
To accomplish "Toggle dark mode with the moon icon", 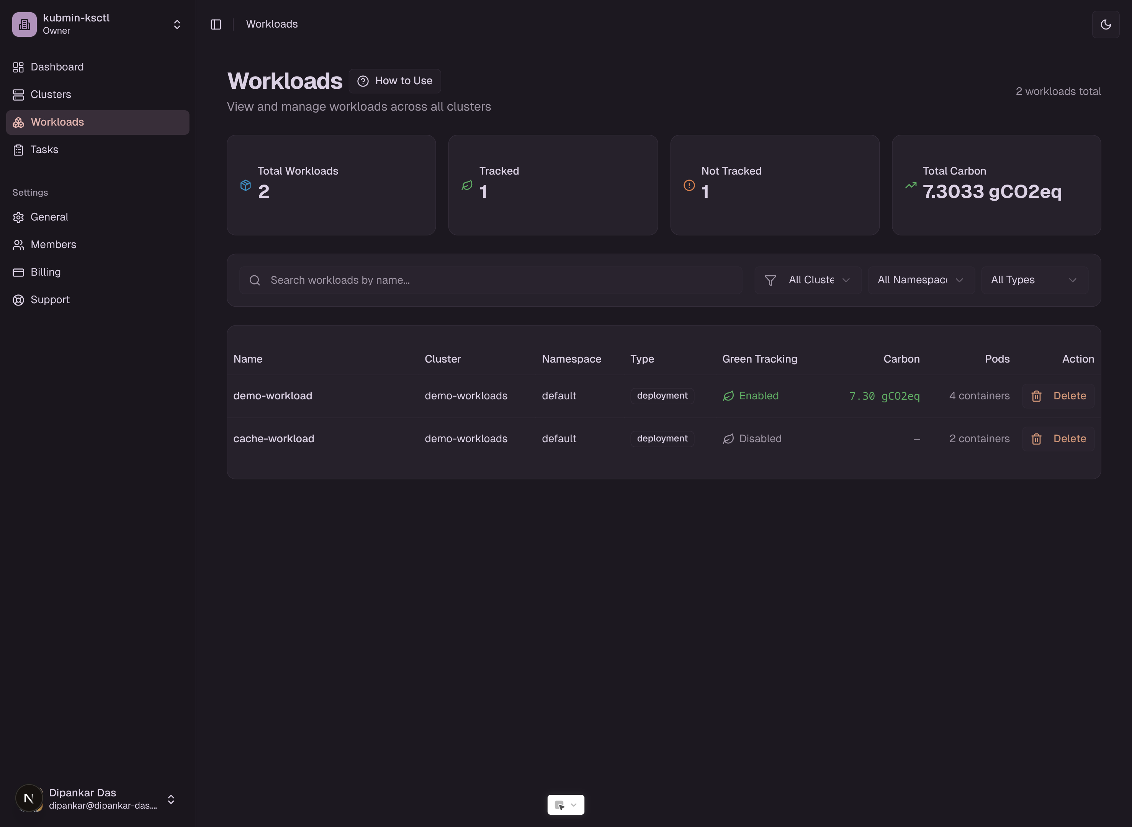I will [x=1106, y=24].
